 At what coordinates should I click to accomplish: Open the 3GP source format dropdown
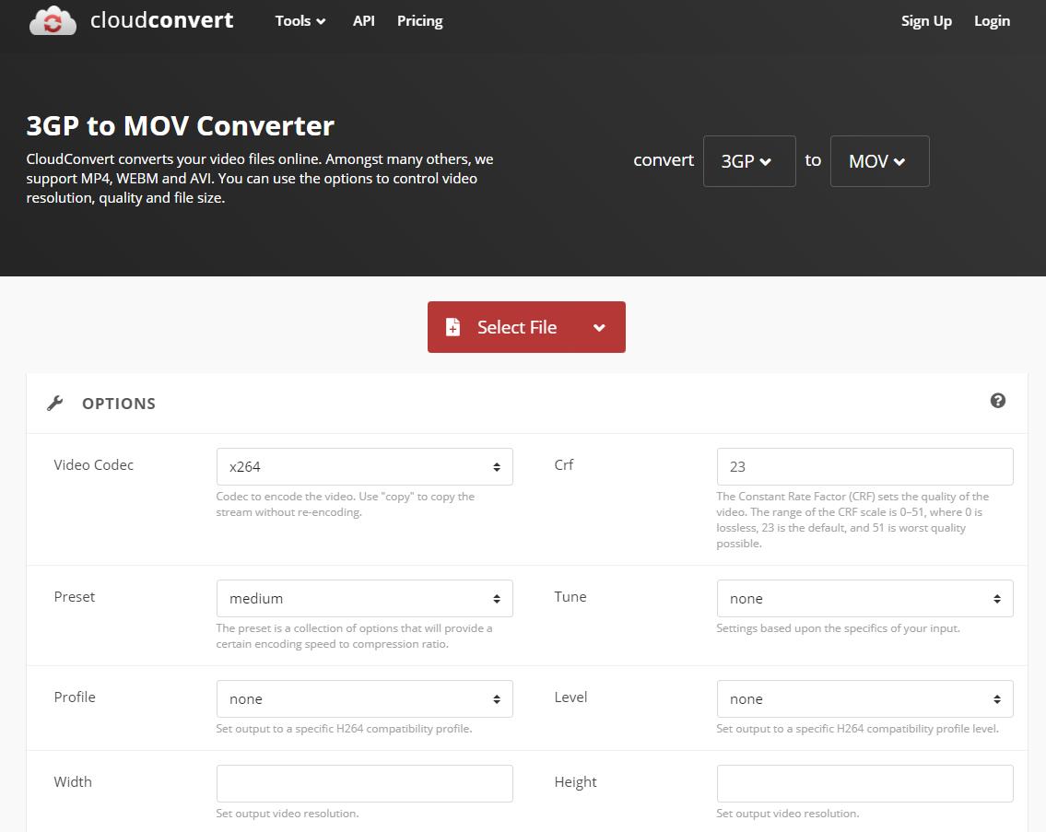pos(749,161)
